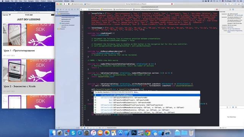Open the Navigate menu
The height and width of the screenshot is (137, 244).
point(31,1)
